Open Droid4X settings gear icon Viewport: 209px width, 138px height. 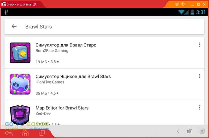pyautogui.click(x=177, y=4)
